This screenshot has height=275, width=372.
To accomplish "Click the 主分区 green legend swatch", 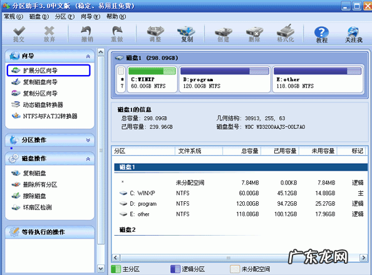I will coord(116,269).
